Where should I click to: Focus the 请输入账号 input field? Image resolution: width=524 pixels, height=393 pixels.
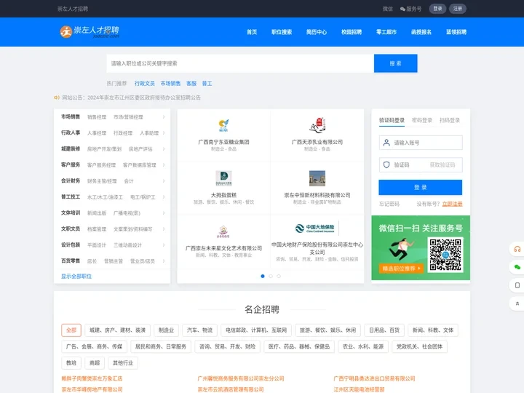click(x=421, y=143)
